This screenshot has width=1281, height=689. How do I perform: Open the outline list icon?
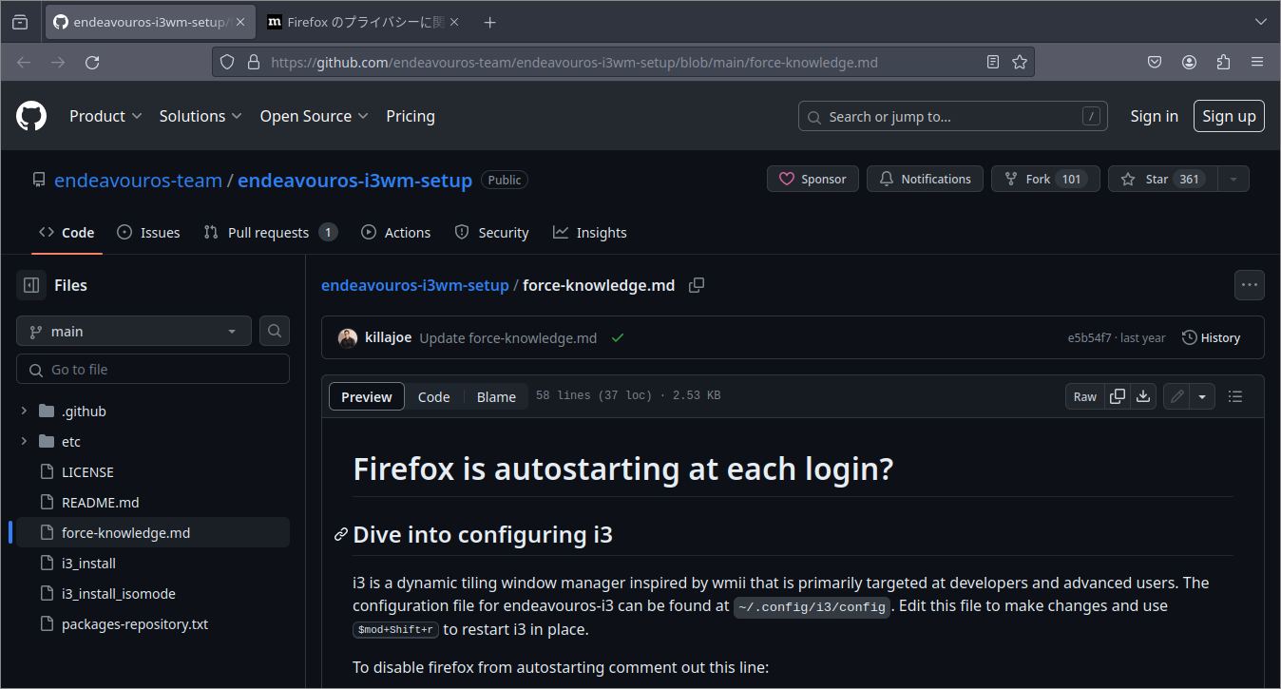point(1235,396)
